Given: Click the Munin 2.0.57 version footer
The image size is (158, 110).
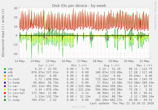Looking at the screenshot, I should pos(79,107).
